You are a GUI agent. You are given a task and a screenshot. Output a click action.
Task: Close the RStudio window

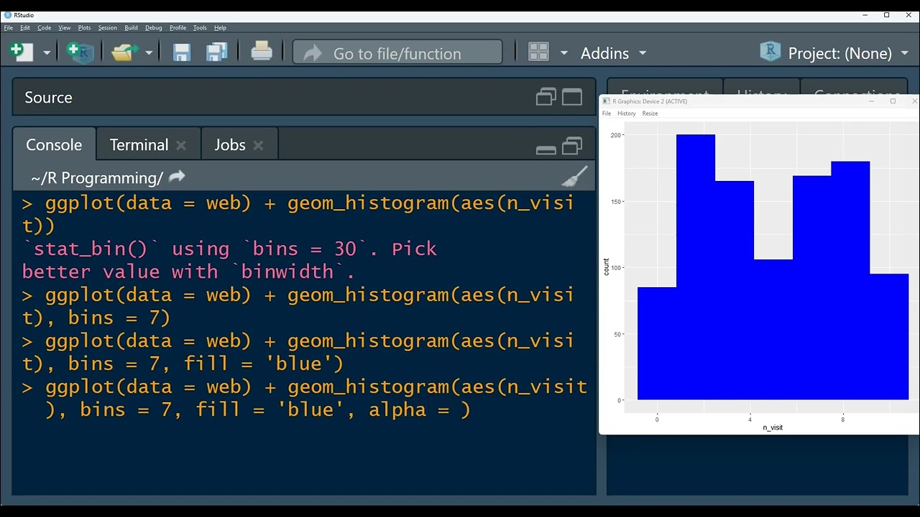point(908,15)
